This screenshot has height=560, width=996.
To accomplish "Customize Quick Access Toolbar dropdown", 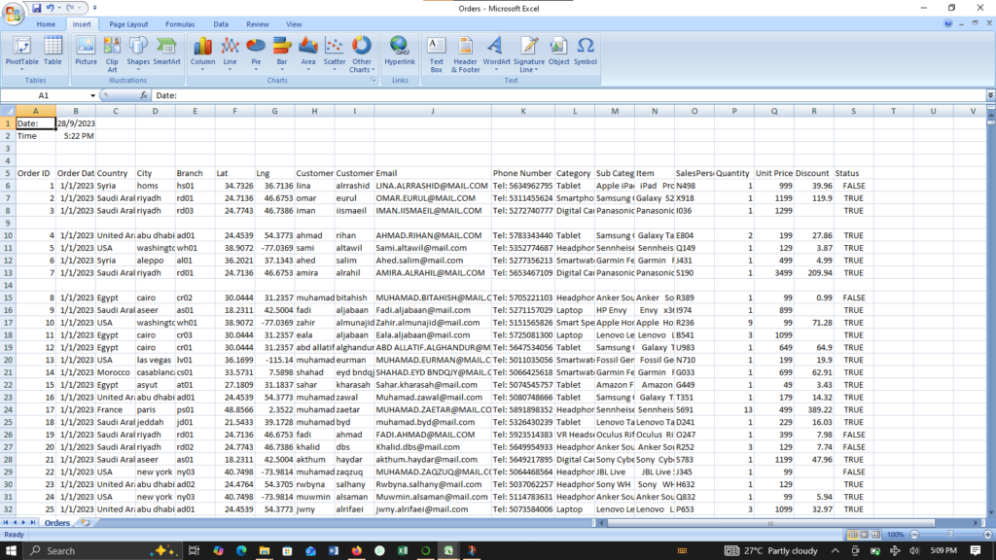I will [94, 8].
